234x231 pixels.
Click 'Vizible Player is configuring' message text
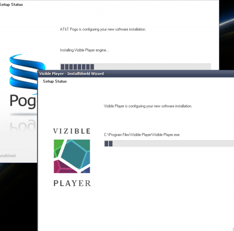(148, 106)
